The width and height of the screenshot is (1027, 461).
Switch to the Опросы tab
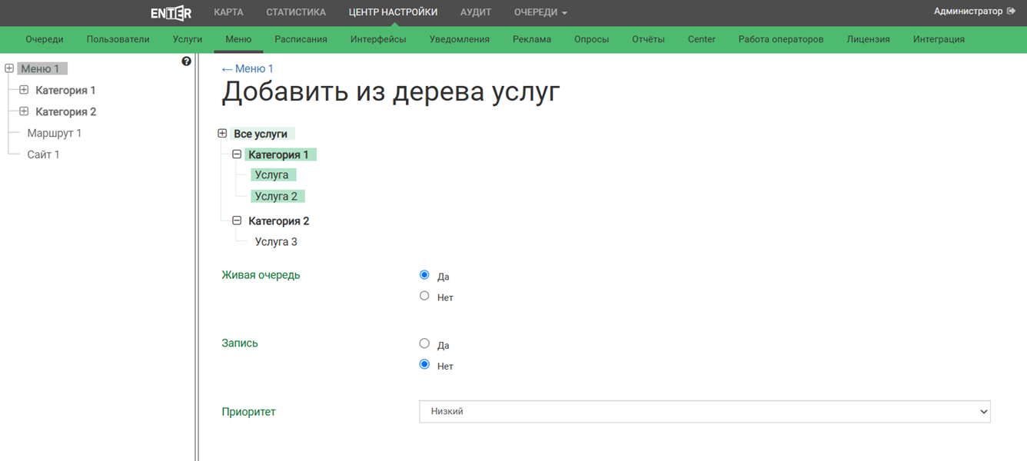pos(591,39)
